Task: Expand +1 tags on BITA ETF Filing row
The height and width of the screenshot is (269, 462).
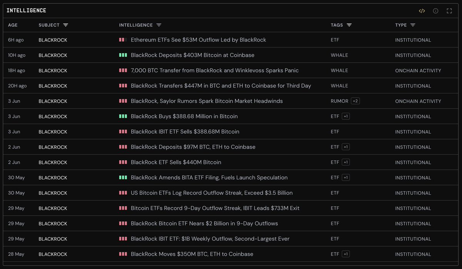Action: pos(346,177)
